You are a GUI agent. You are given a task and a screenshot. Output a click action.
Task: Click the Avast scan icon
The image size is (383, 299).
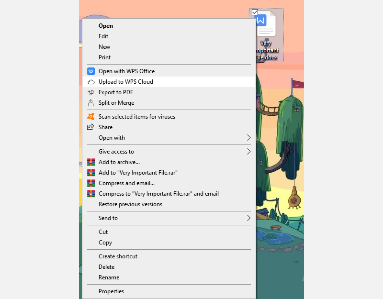pos(91,117)
